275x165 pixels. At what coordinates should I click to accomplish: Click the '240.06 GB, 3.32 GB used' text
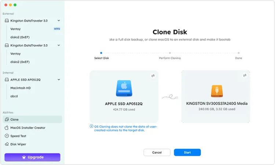click(x=217, y=109)
